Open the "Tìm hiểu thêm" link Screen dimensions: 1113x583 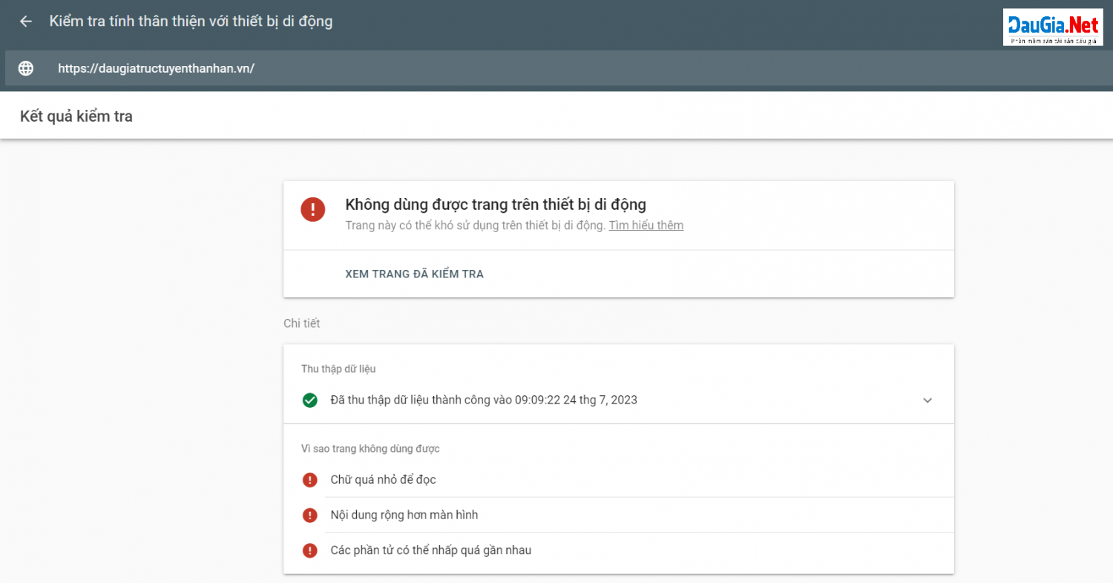click(646, 225)
